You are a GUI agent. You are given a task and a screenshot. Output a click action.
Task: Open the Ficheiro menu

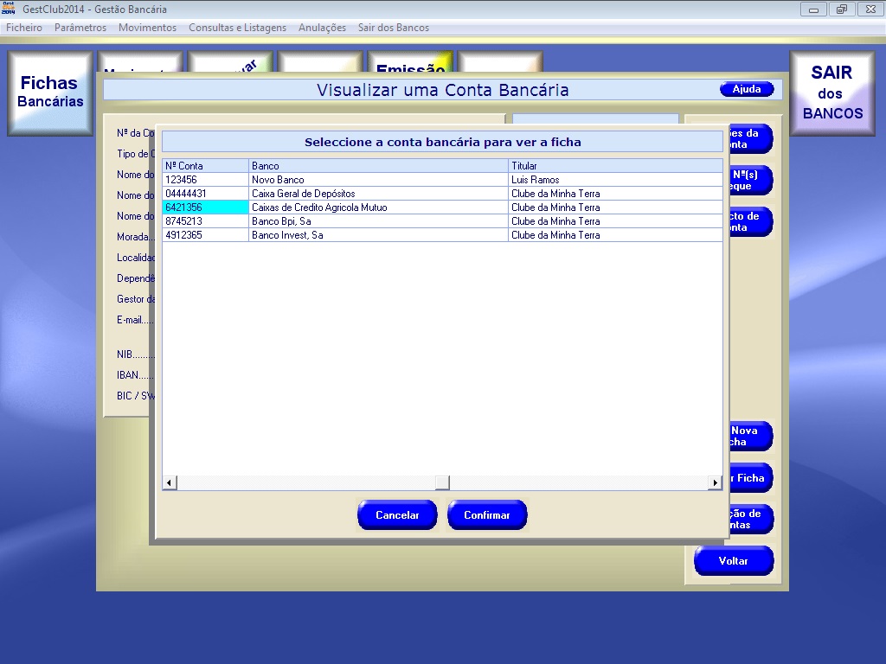point(24,28)
